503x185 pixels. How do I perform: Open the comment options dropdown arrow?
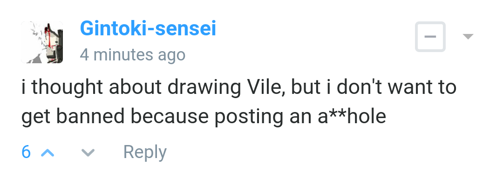(468, 36)
